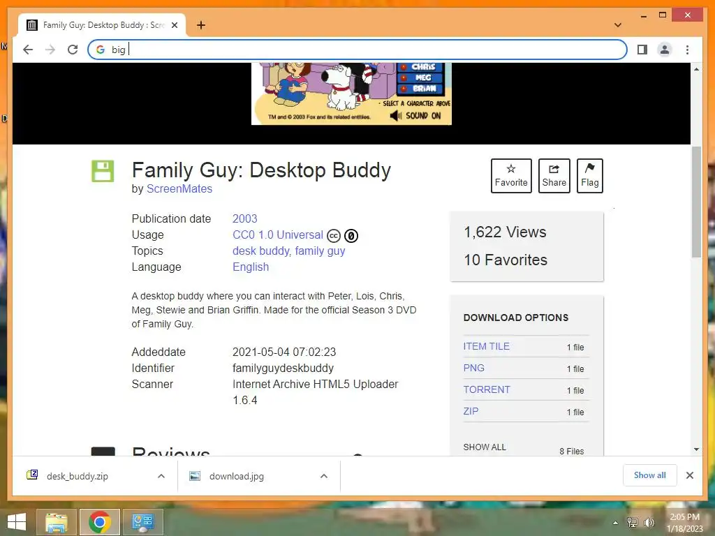Click the desk_buddy.zip file icon
Screen dimensions: 715x536
point(32,475)
